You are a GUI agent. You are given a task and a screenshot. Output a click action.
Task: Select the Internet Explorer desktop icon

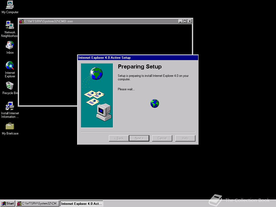tap(10, 69)
